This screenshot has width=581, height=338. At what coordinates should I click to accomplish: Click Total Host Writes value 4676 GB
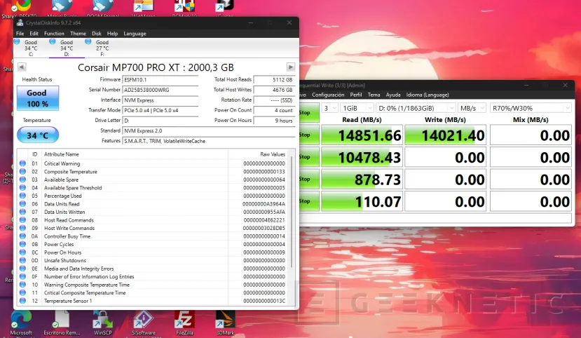pyautogui.click(x=274, y=90)
